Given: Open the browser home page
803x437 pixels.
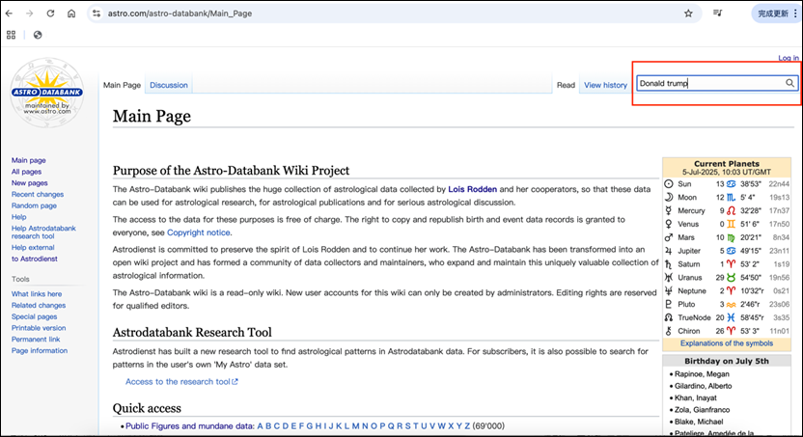Looking at the screenshot, I should click(x=71, y=14).
